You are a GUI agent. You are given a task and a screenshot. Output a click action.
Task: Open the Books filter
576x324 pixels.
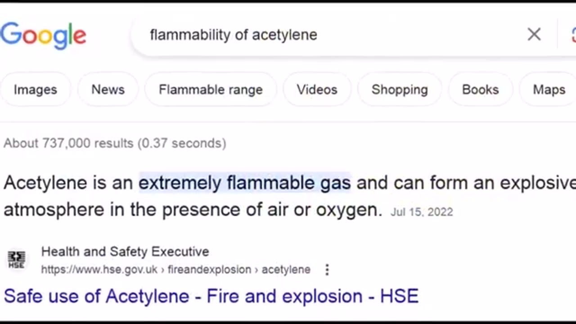(480, 90)
